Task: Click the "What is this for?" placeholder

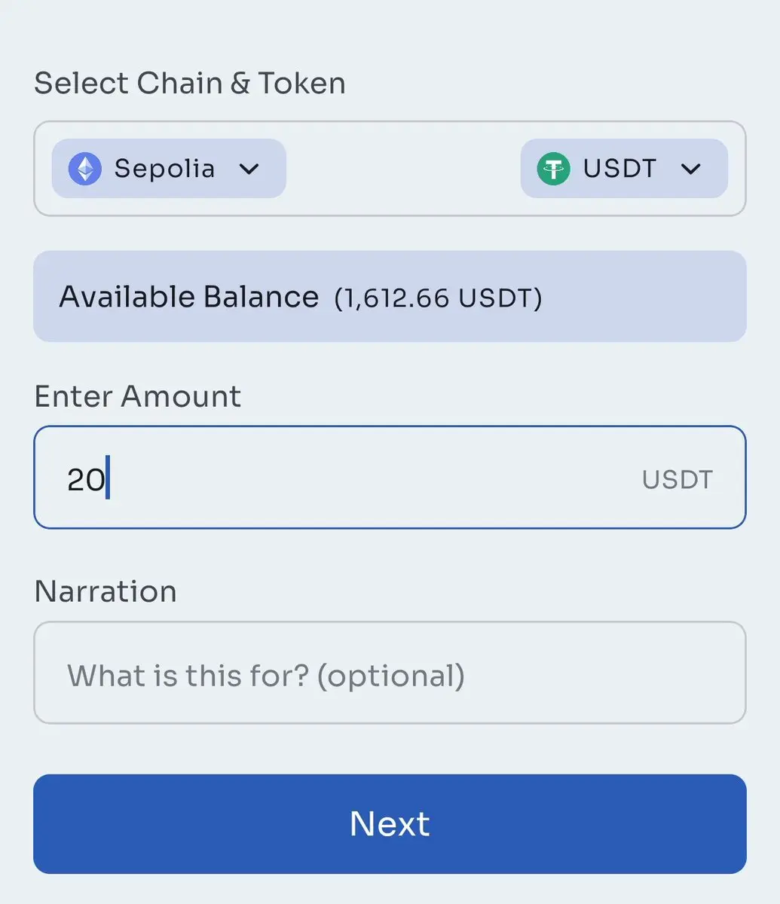Action: 265,676
